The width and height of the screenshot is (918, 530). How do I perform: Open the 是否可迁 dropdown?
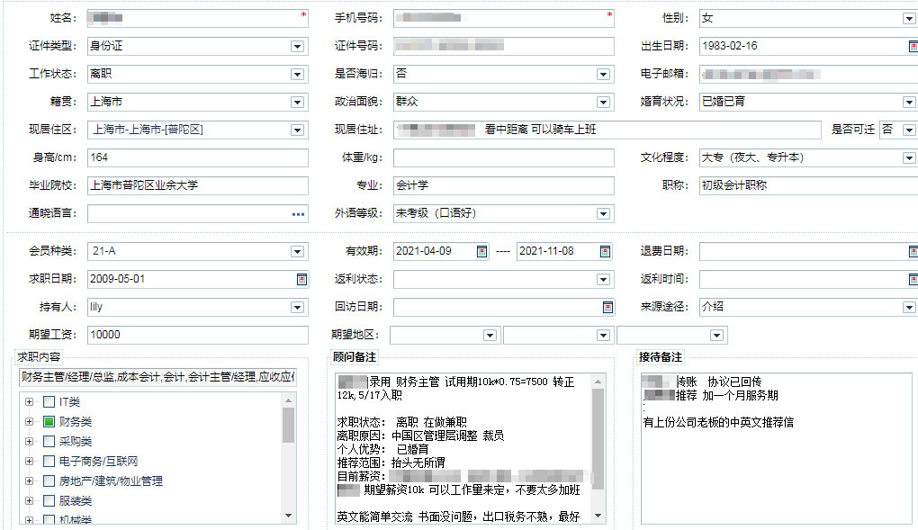coord(909,130)
